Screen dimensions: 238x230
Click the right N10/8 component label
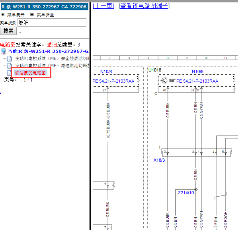197,72
